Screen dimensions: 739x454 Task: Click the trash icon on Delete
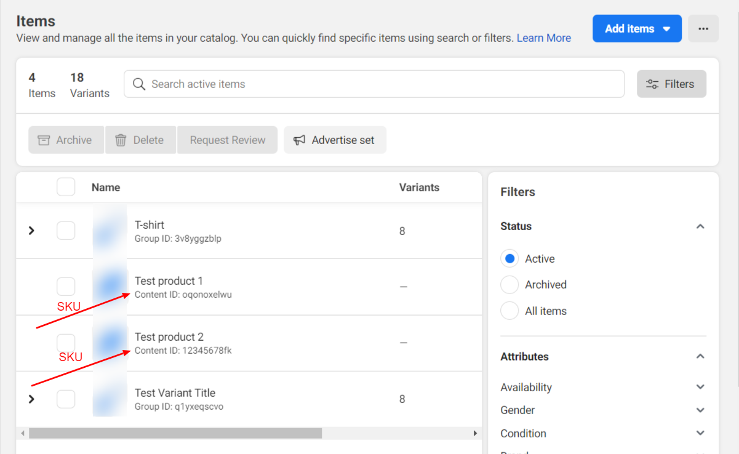tap(121, 140)
